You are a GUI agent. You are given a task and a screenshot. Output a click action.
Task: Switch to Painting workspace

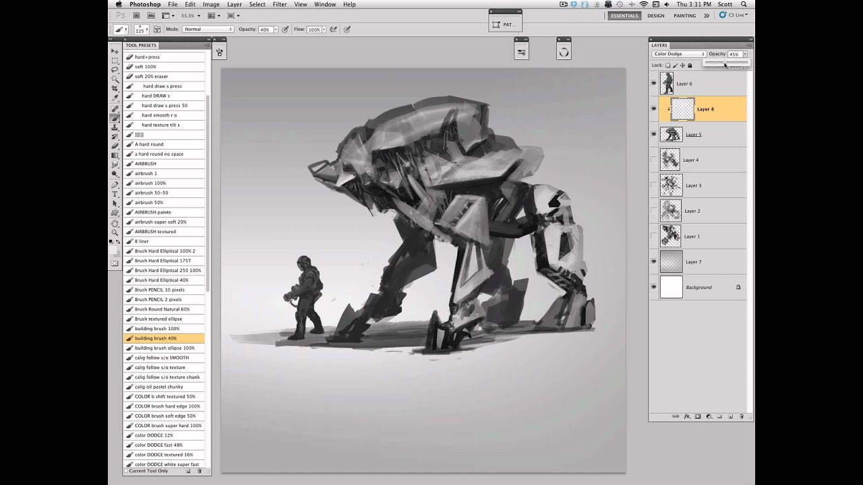pyautogui.click(x=685, y=15)
